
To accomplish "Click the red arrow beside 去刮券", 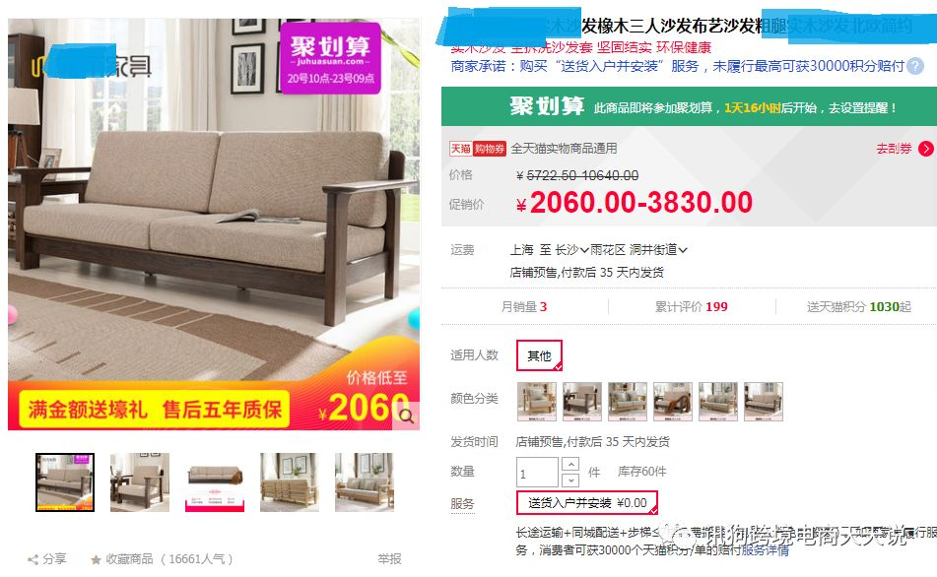I will pos(925,149).
